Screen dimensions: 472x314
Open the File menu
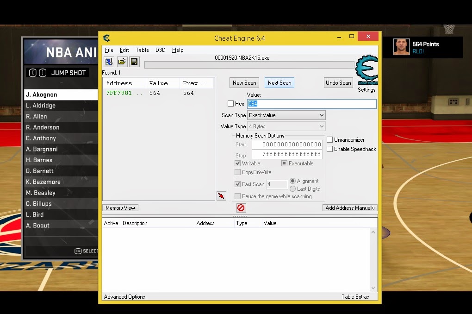pos(109,50)
